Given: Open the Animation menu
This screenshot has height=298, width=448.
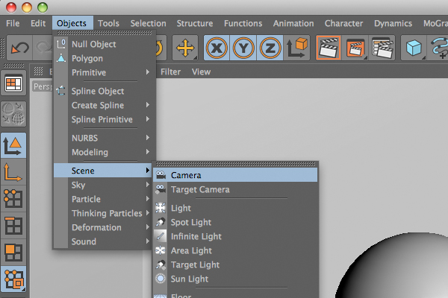Looking at the screenshot, I should click(293, 23).
